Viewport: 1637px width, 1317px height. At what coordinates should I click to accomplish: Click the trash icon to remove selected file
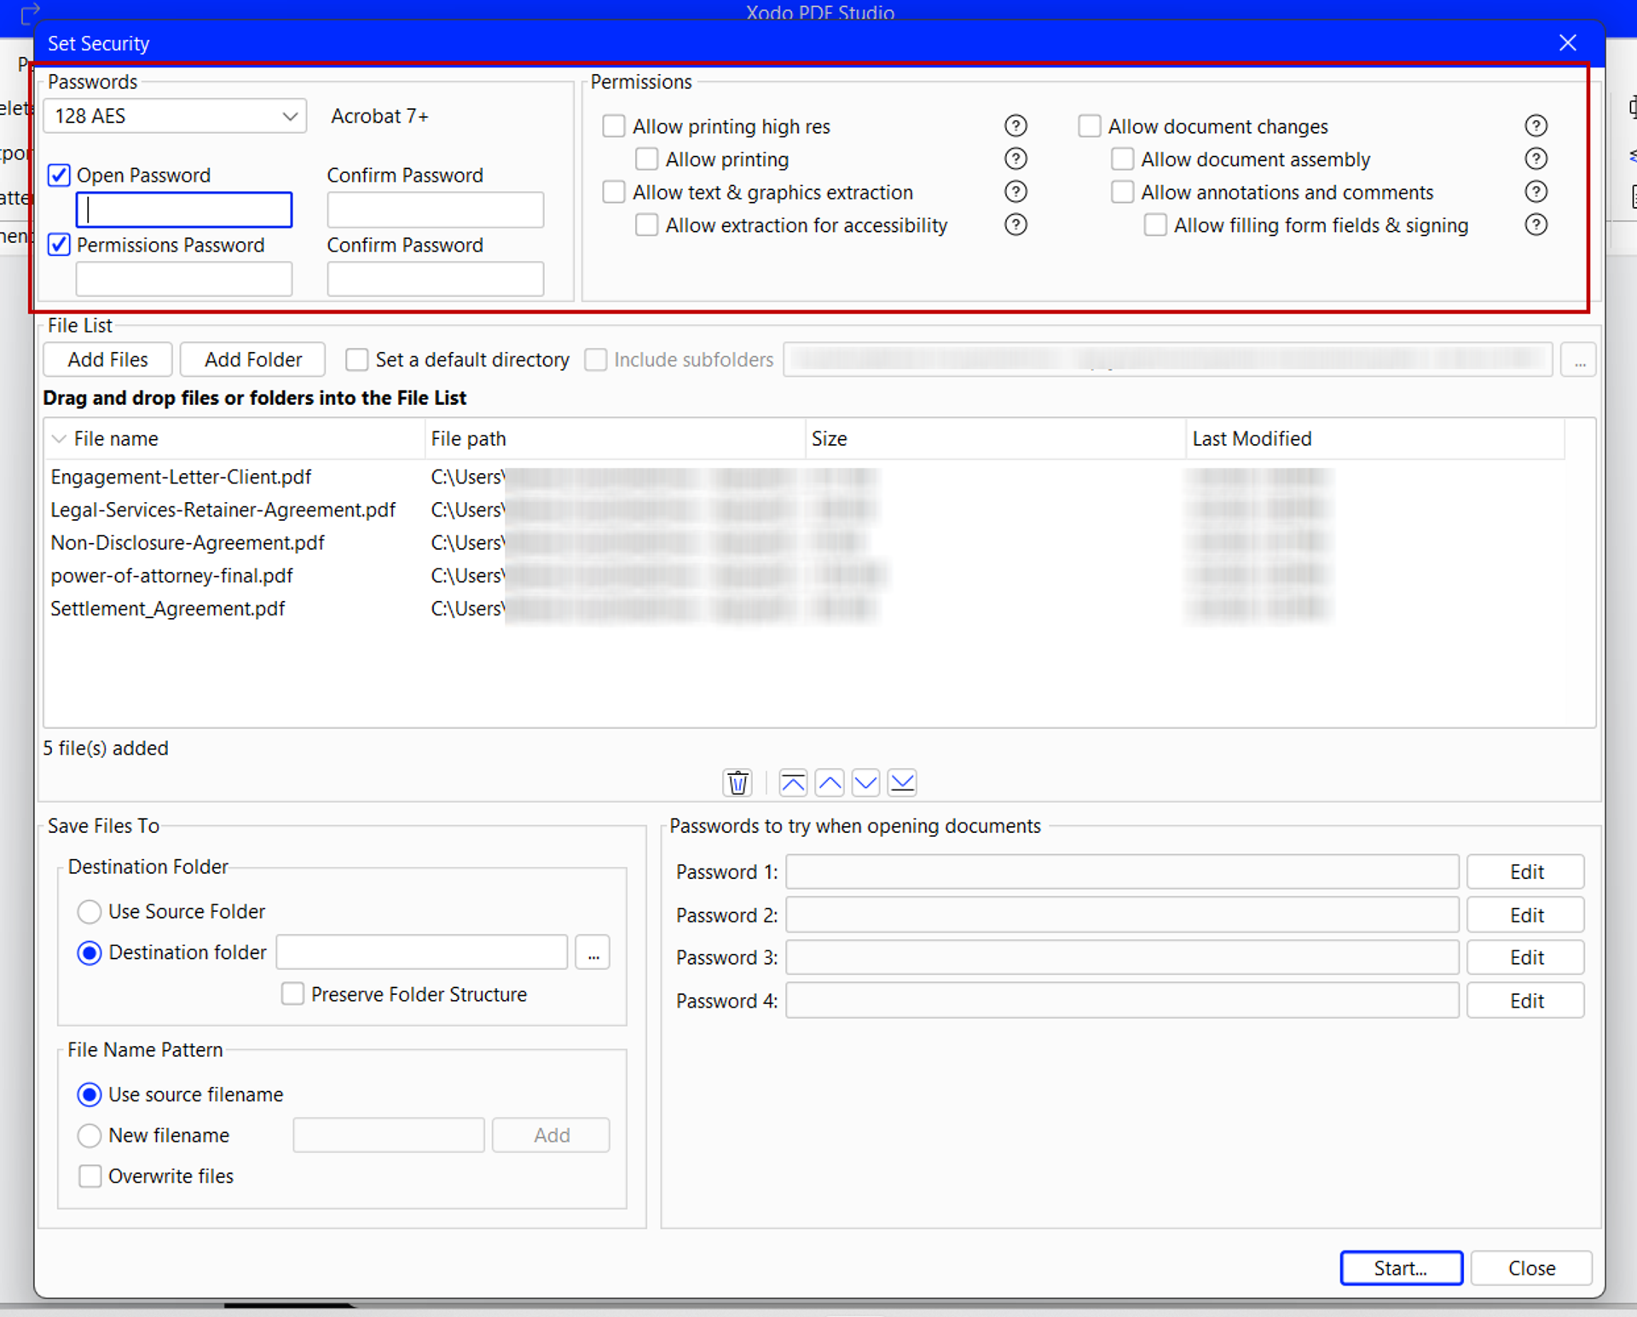pyautogui.click(x=738, y=782)
